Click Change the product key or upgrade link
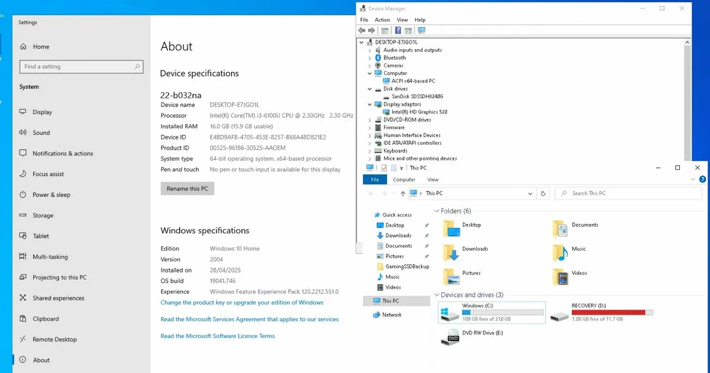 coord(242,303)
